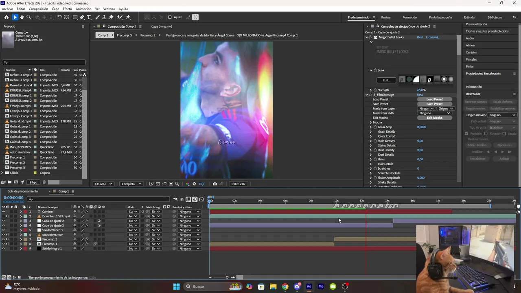
Task: Select the Rectangle shape tool
Action: pos(75,17)
